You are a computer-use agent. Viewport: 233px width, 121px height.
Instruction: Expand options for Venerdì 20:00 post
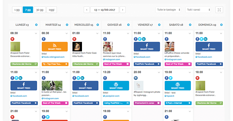click(159, 72)
